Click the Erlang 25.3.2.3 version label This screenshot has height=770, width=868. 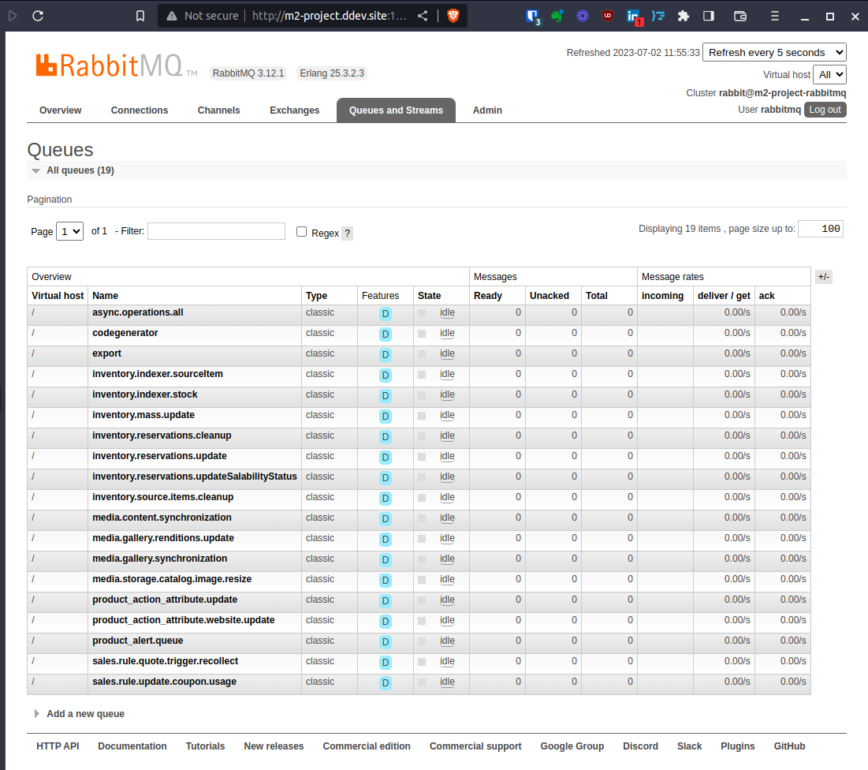tap(332, 73)
